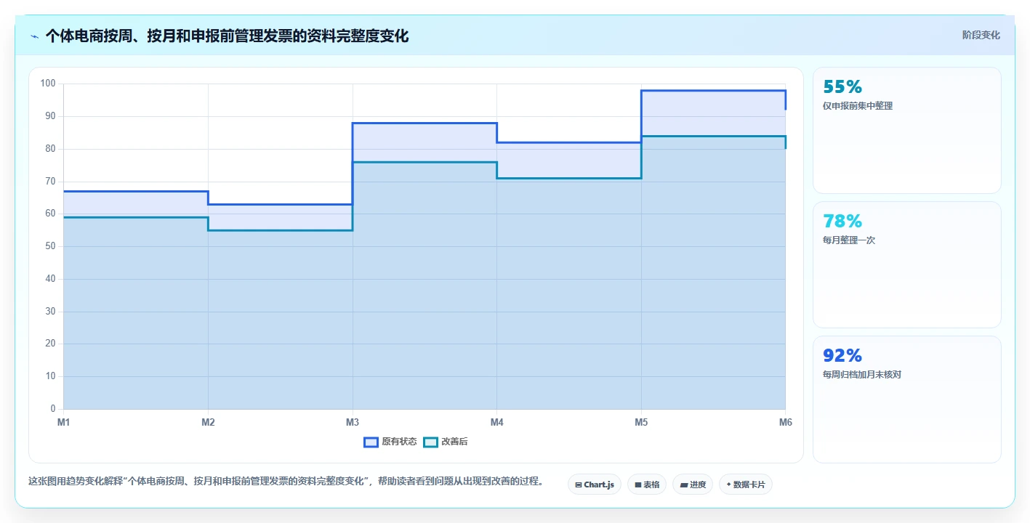Click the 阶段变化 label in header
The width and height of the screenshot is (1030, 523).
[x=981, y=35]
